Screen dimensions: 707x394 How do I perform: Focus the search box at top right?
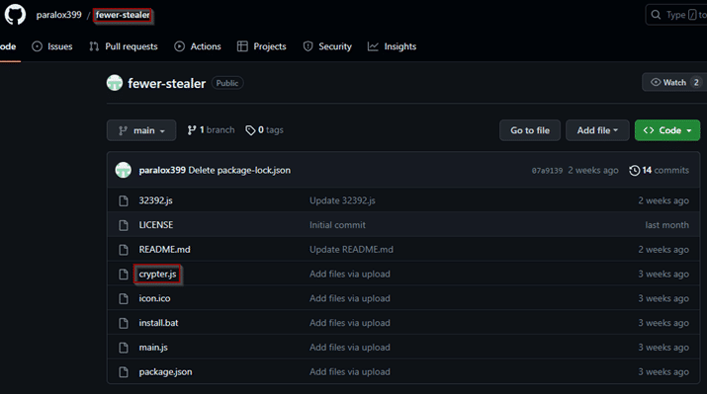click(x=676, y=15)
